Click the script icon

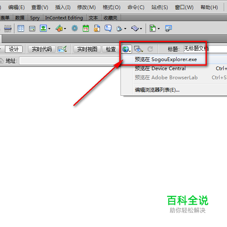point(135,28)
